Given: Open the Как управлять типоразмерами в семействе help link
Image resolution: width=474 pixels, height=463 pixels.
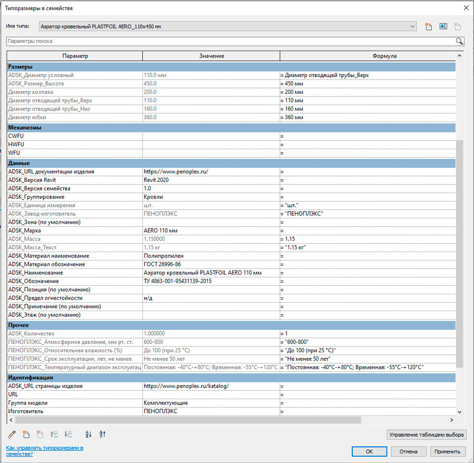Looking at the screenshot, I should coord(44,451).
